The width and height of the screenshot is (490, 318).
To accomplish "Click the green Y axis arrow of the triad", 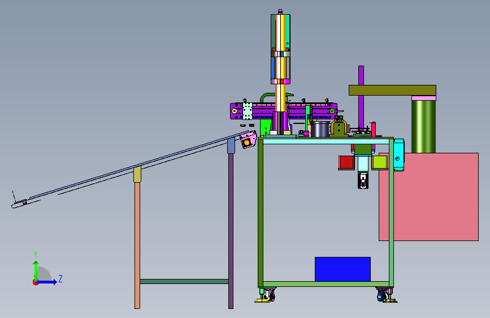I will [36, 270].
